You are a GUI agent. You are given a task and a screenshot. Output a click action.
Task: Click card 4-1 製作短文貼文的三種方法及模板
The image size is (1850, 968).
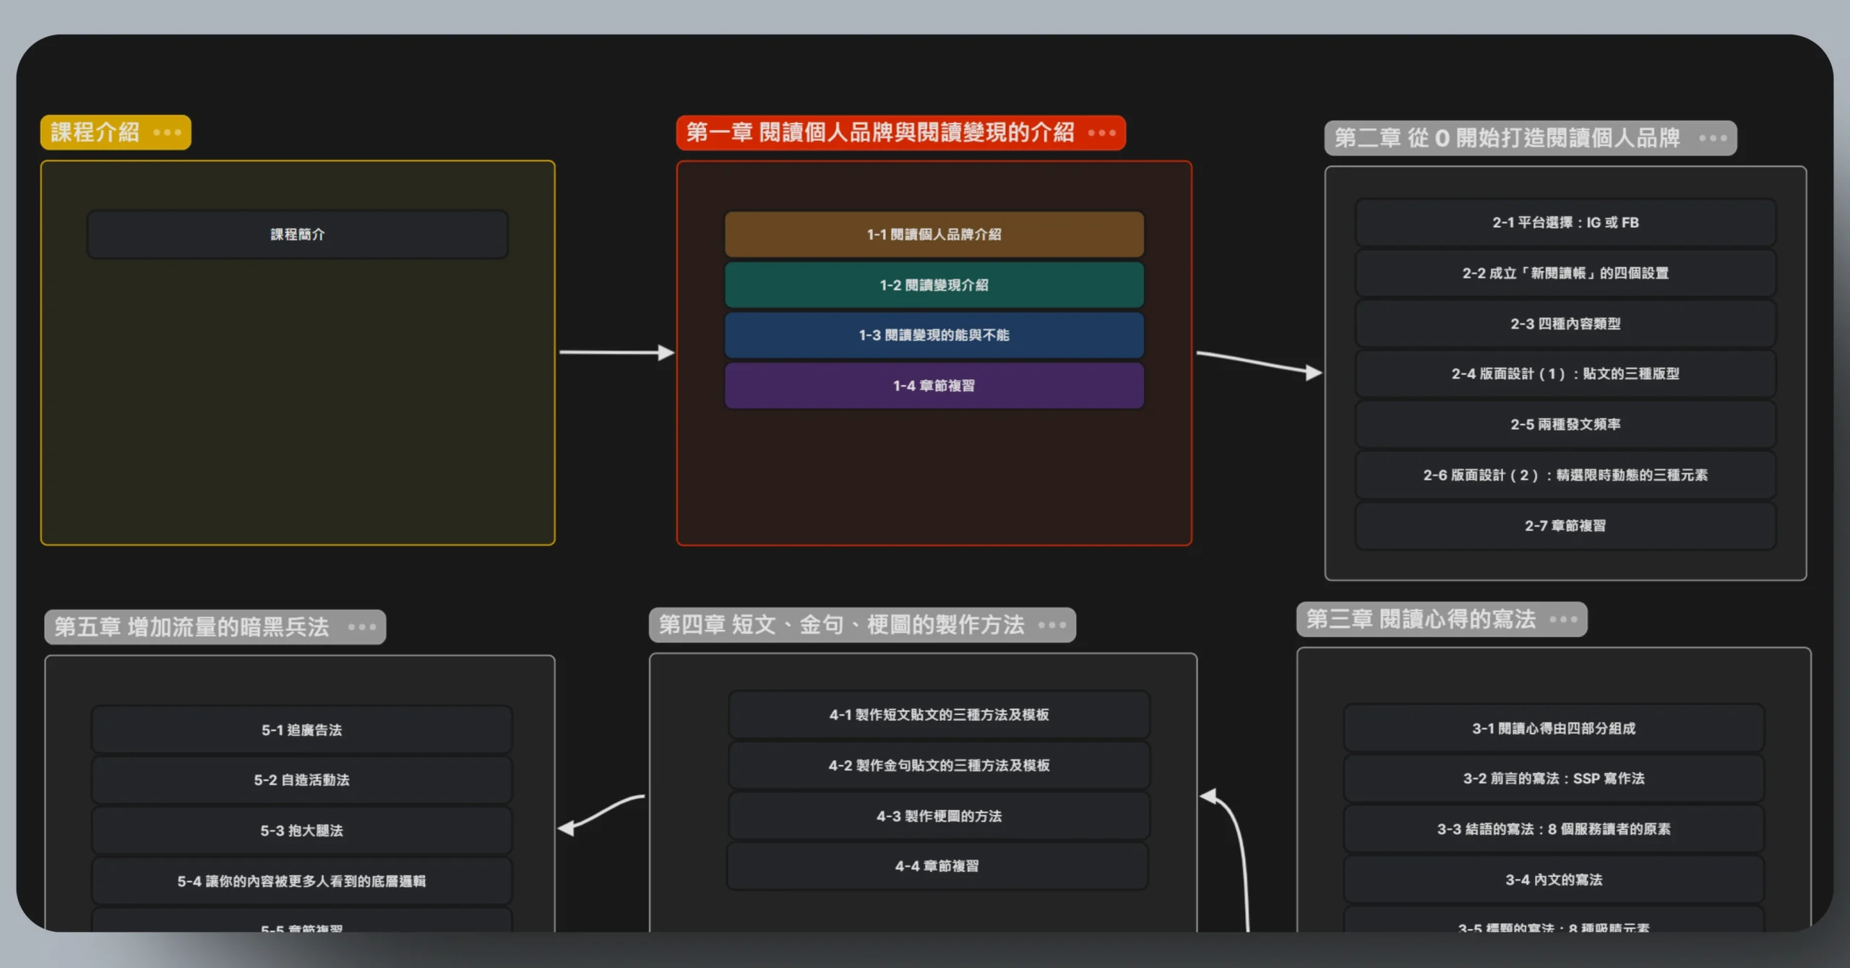tap(939, 714)
